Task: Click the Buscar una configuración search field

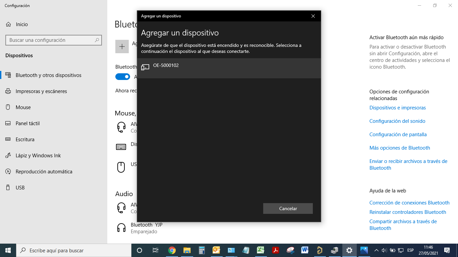Action: [x=54, y=40]
